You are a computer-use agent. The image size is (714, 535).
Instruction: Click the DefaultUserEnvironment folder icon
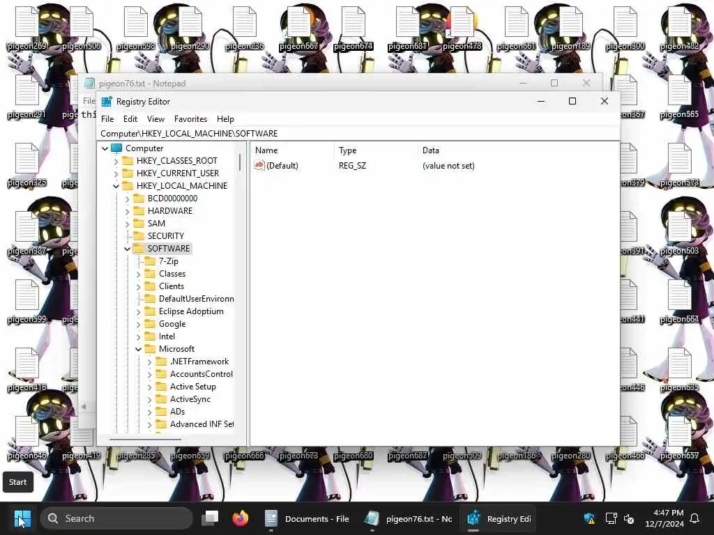(x=150, y=299)
